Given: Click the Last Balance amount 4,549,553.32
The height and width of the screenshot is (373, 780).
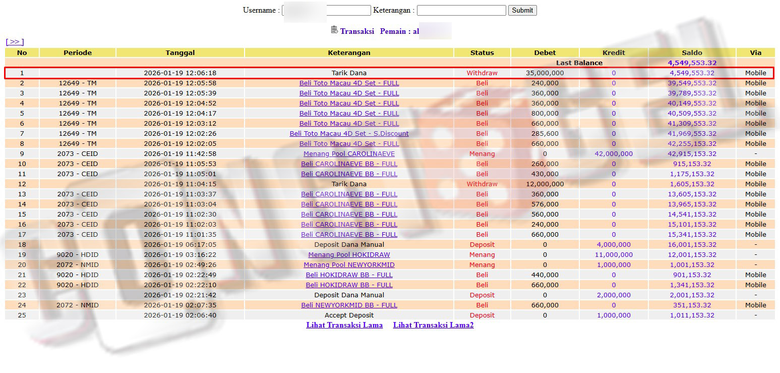Looking at the screenshot, I should [692, 63].
